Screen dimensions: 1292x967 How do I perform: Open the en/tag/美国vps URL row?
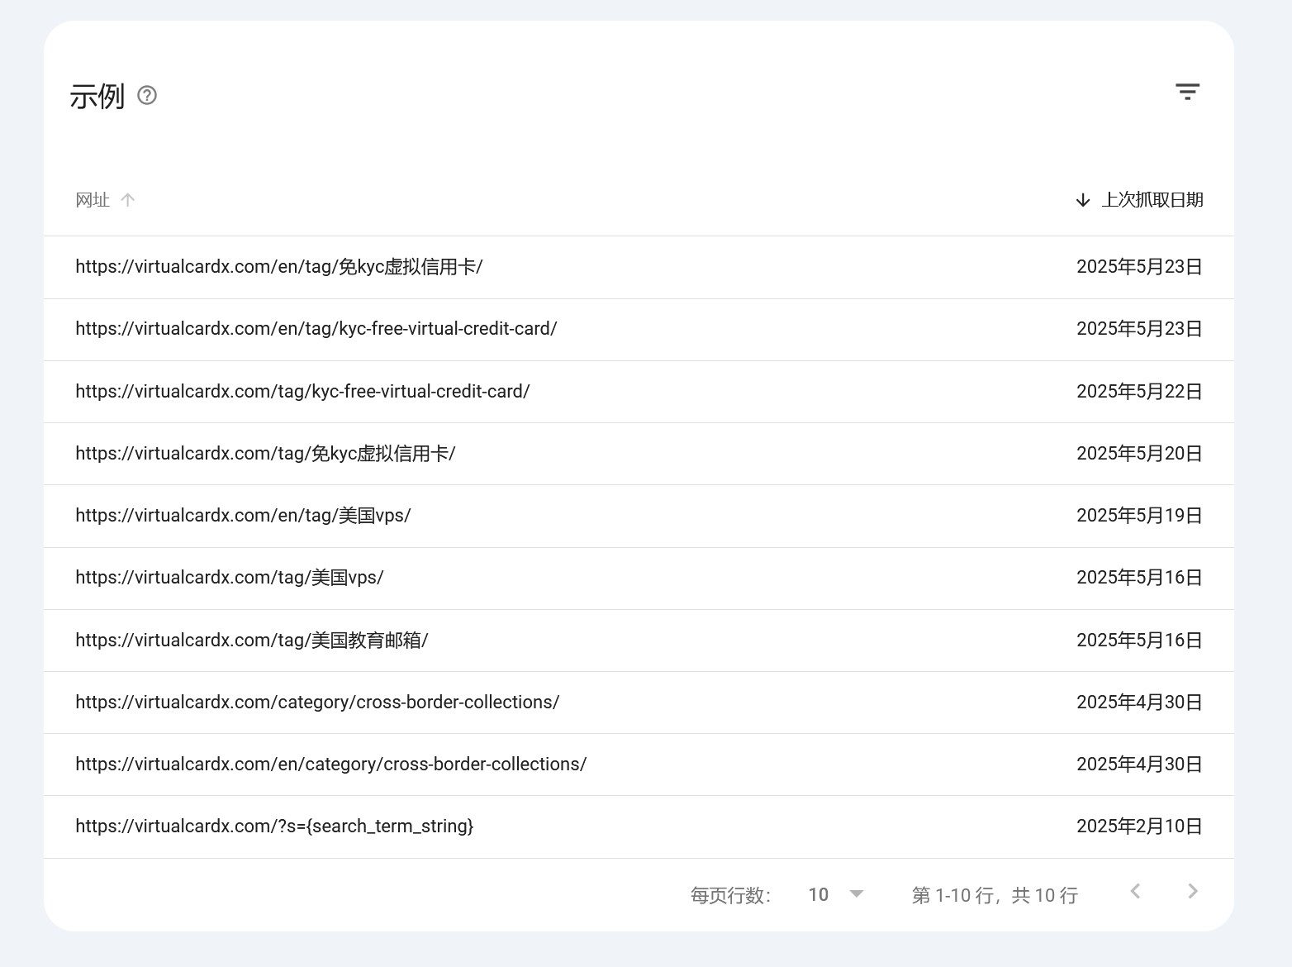(x=639, y=516)
